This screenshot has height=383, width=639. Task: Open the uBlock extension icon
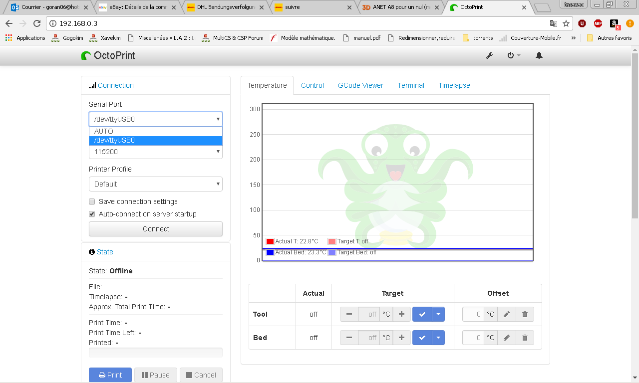tap(582, 23)
